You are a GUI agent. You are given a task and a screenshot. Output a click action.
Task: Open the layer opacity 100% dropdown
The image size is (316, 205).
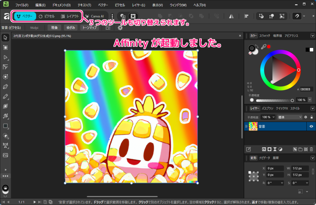(268, 117)
